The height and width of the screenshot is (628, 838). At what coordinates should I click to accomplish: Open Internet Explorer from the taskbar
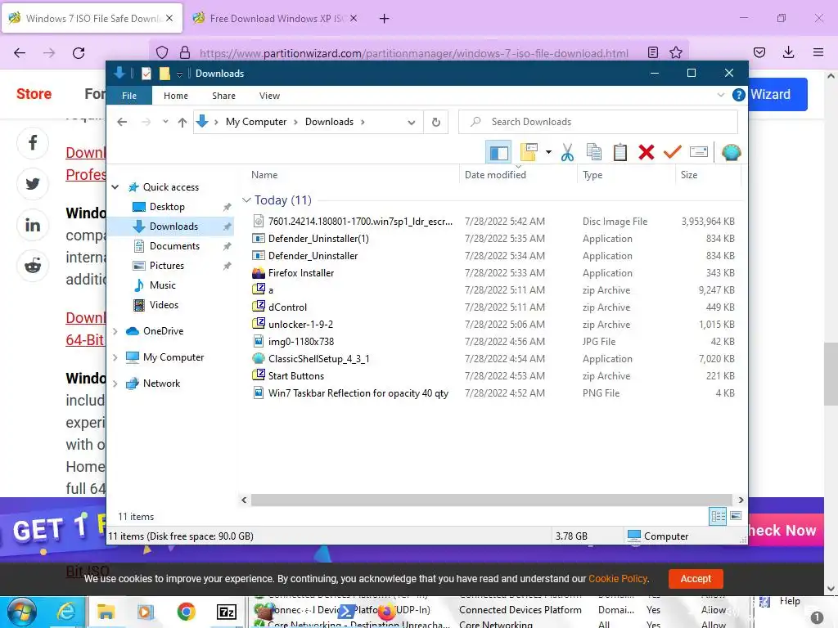coord(65,612)
